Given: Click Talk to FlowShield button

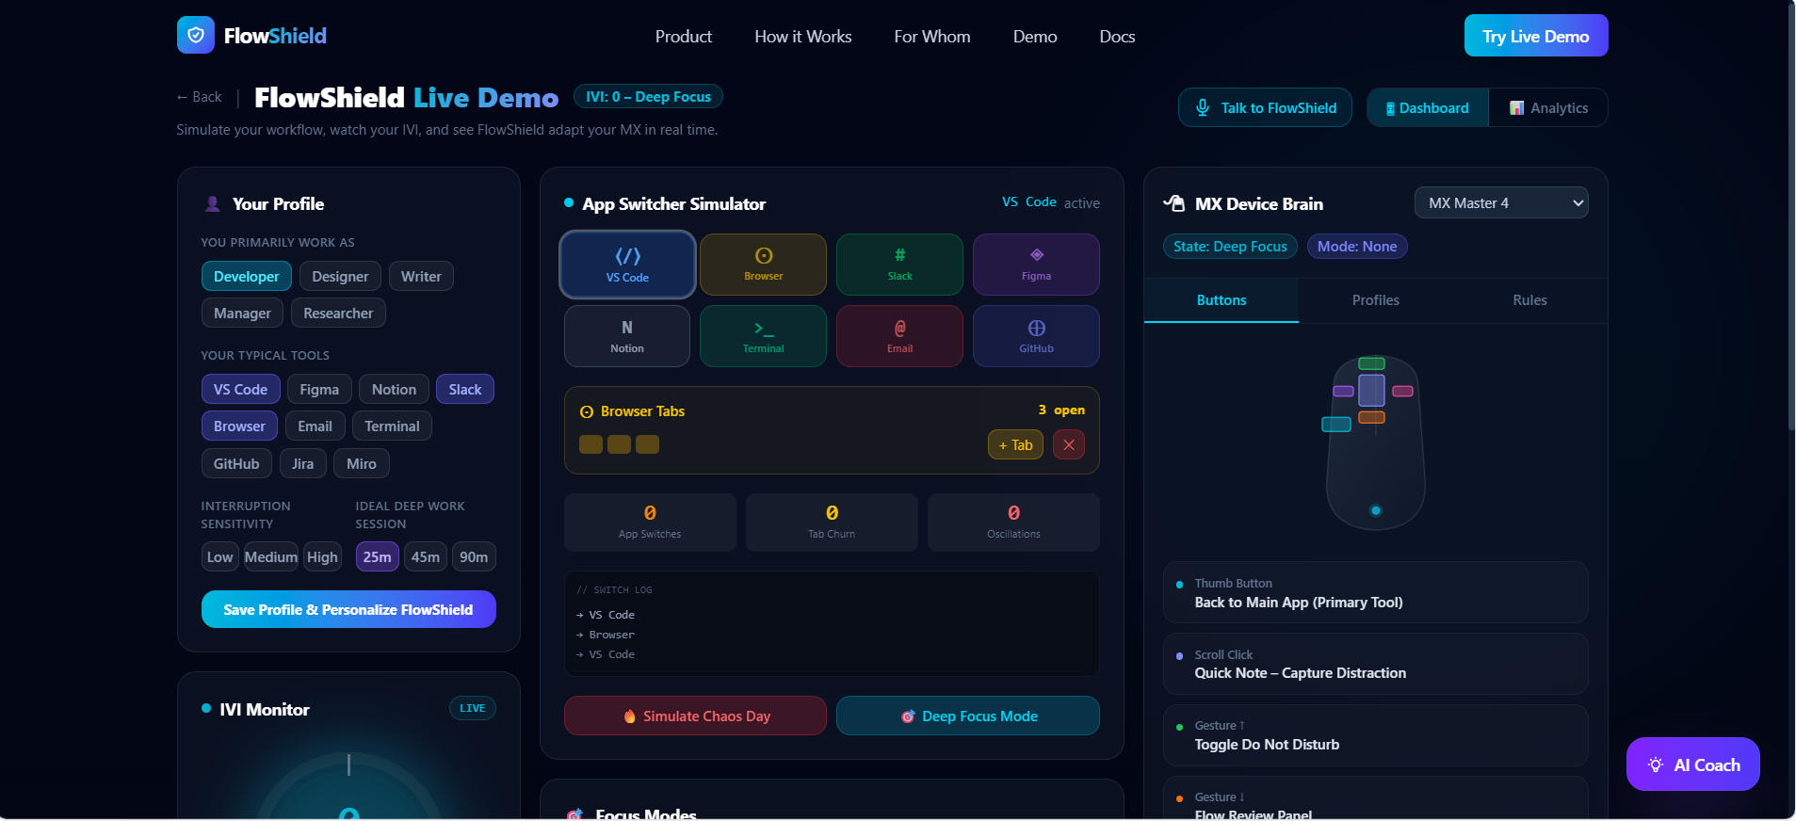Looking at the screenshot, I should pyautogui.click(x=1265, y=107).
